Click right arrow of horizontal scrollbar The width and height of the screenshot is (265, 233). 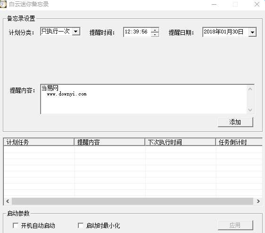click(x=258, y=201)
